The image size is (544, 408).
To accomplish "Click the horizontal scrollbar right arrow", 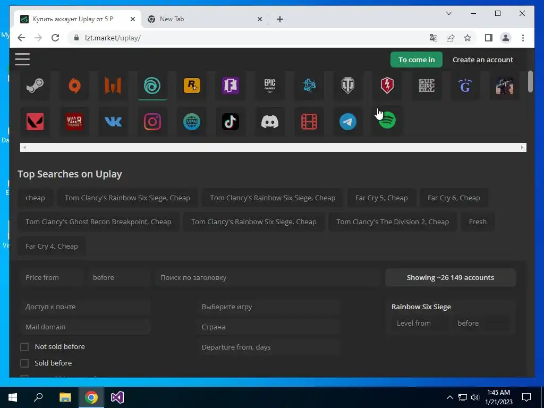I will point(522,148).
